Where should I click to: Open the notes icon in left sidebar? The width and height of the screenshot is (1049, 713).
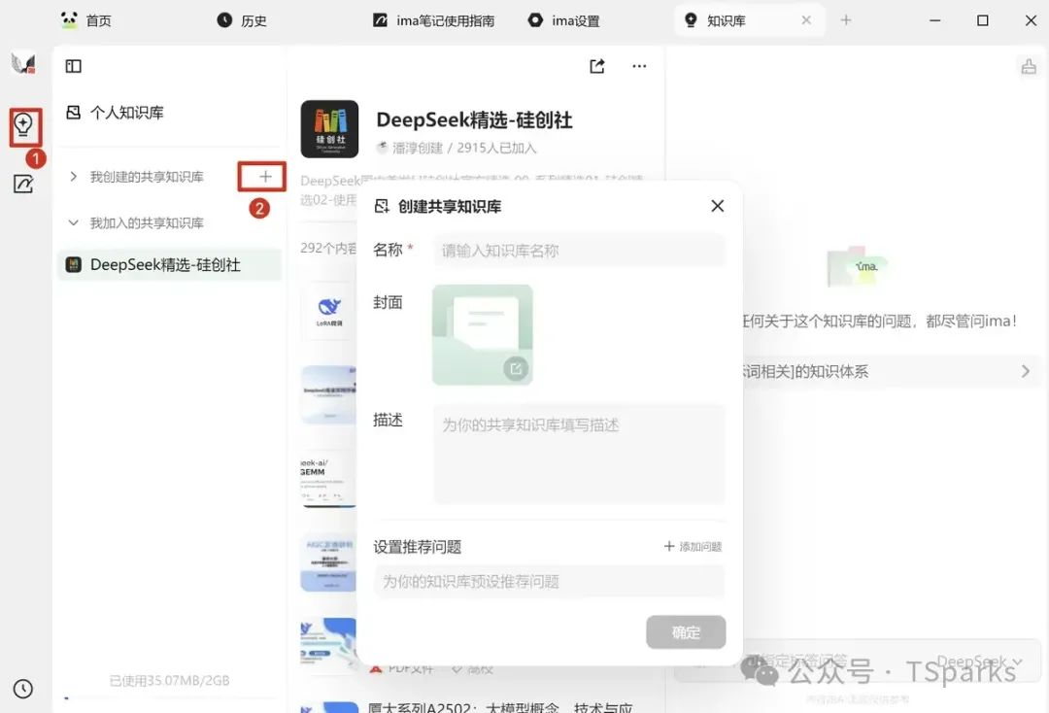pyautogui.click(x=23, y=184)
